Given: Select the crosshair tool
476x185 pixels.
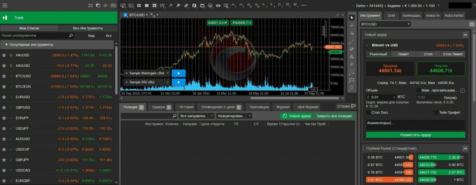Looking at the screenshot, I should [352, 26].
